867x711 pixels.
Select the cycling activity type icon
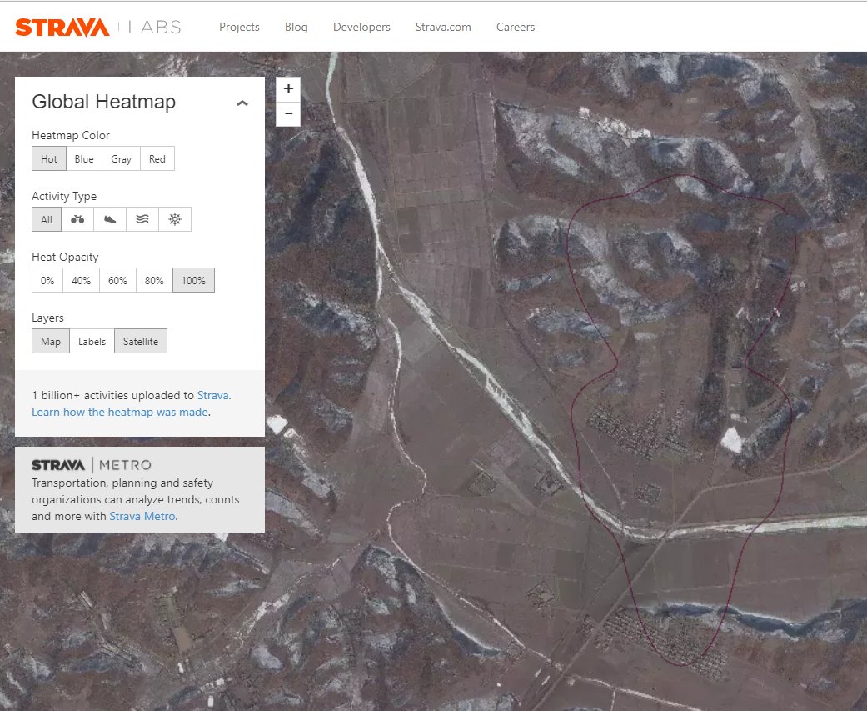(77, 219)
